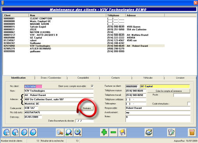Click the Téléphone maison field
Image resolution: width=198 pixels, height=143 pixels.
[x=136, y=91]
